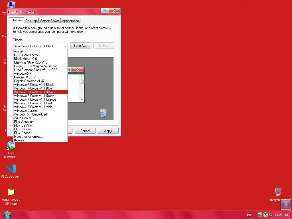Click the purple download arrow widget
Image resolution: width=292 pixels, height=219 pixels.
(x=286, y=204)
